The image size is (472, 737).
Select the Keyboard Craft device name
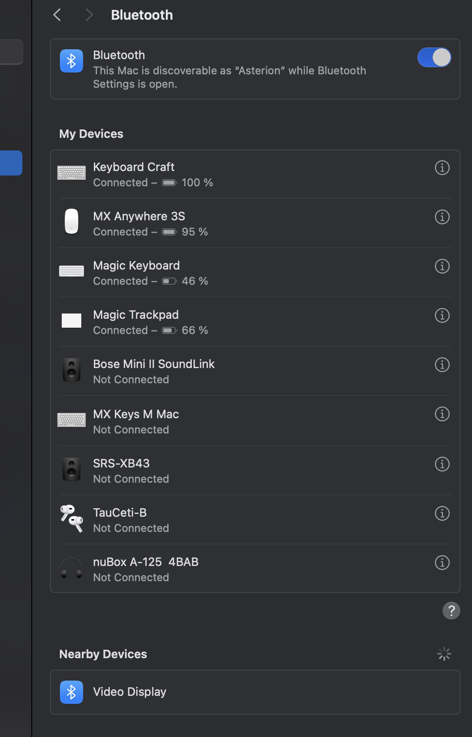134,167
